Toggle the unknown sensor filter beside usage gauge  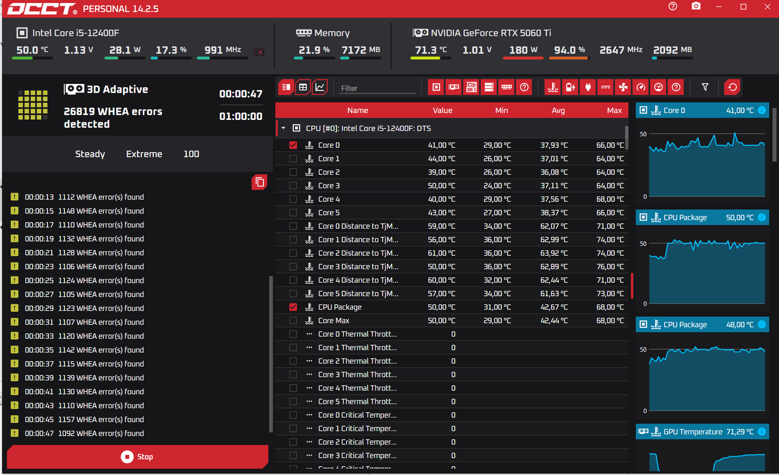tap(676, 88)
